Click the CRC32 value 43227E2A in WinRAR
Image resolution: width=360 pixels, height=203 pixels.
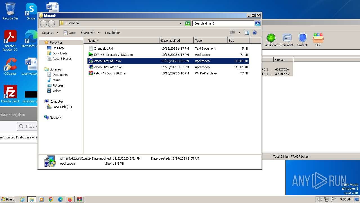click(282, 69)
